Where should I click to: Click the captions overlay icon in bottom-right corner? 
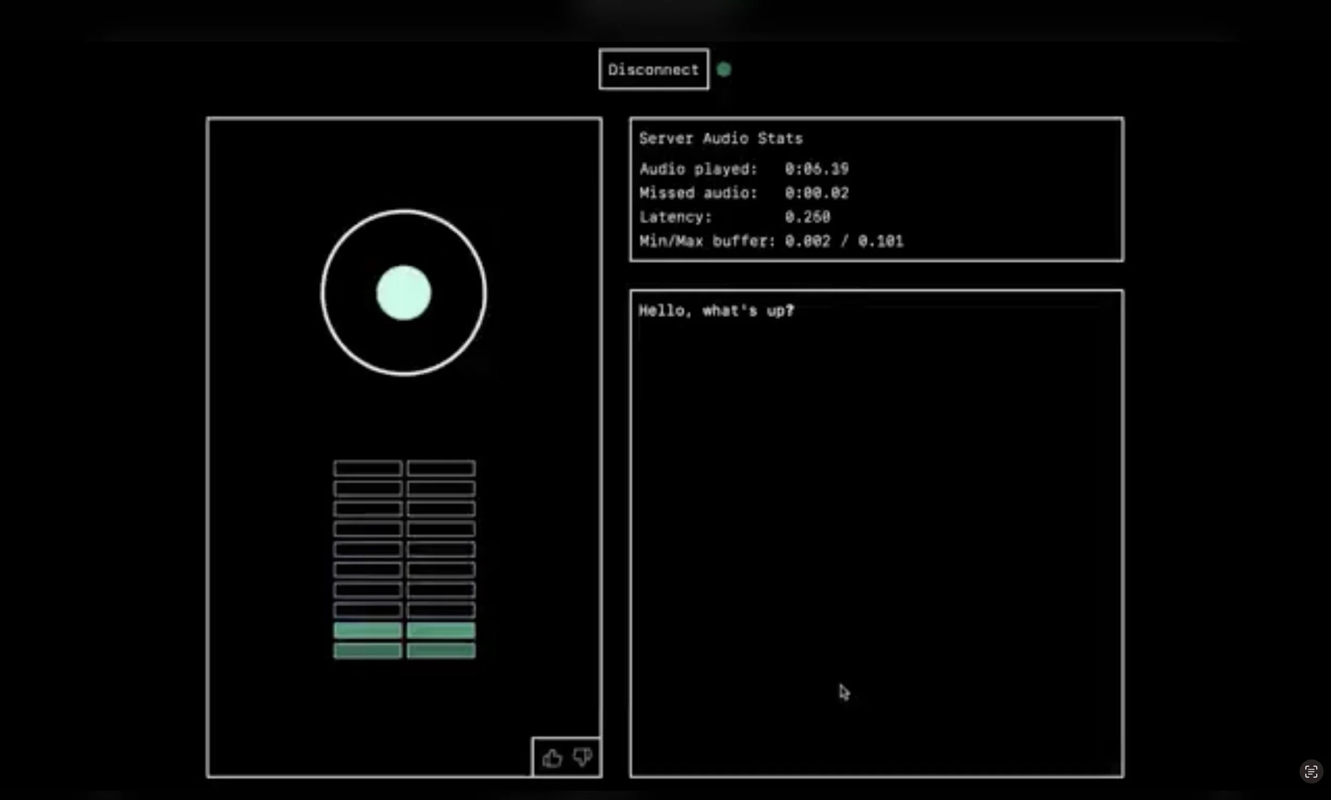(x=1312, y=771)
